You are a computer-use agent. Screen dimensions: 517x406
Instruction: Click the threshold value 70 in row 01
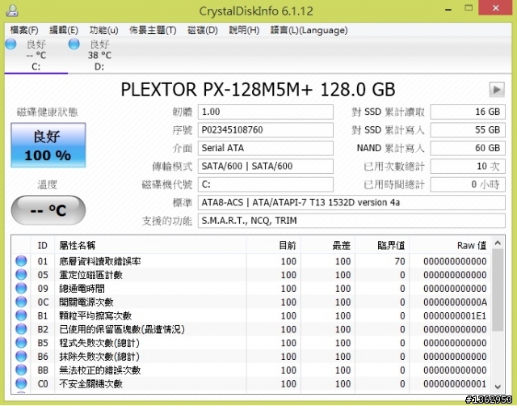click(400, 261)
